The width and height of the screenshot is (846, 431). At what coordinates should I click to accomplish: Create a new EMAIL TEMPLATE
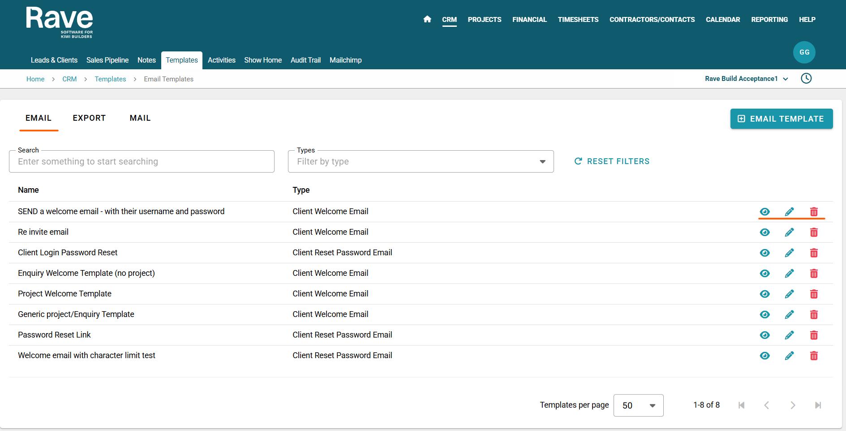point(782,119)
